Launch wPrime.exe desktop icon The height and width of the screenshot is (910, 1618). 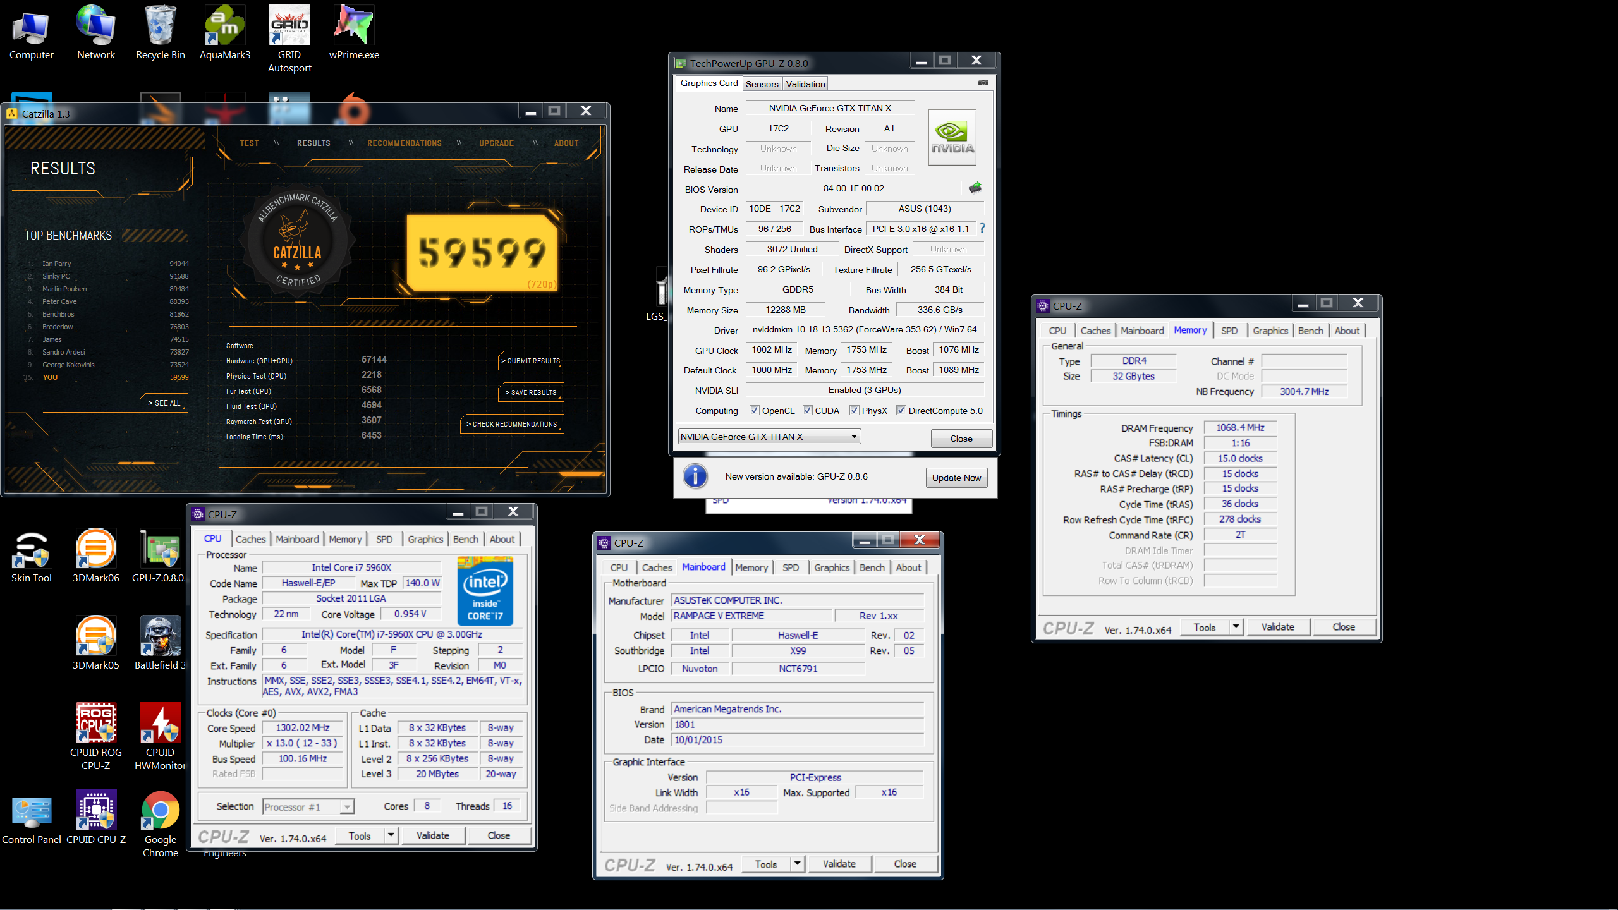pos(354,33)
